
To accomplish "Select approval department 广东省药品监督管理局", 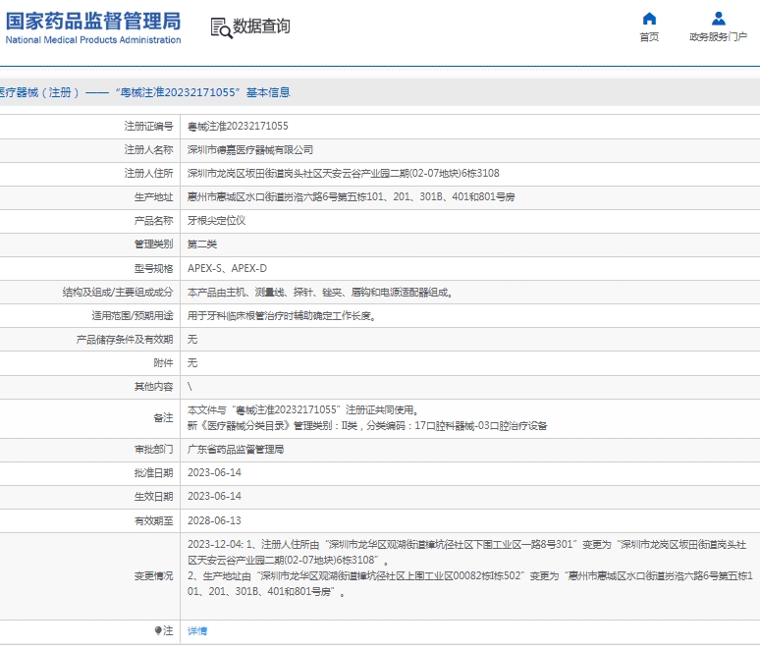I will coord(236,450).
